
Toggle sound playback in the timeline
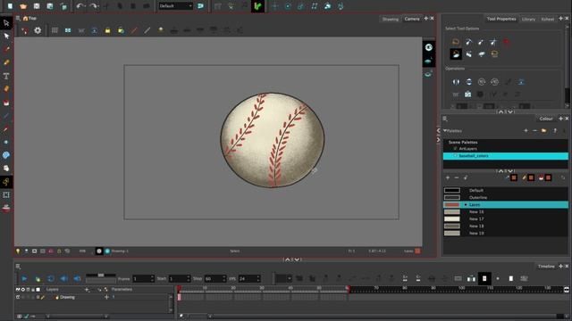[x=63, y=279]
